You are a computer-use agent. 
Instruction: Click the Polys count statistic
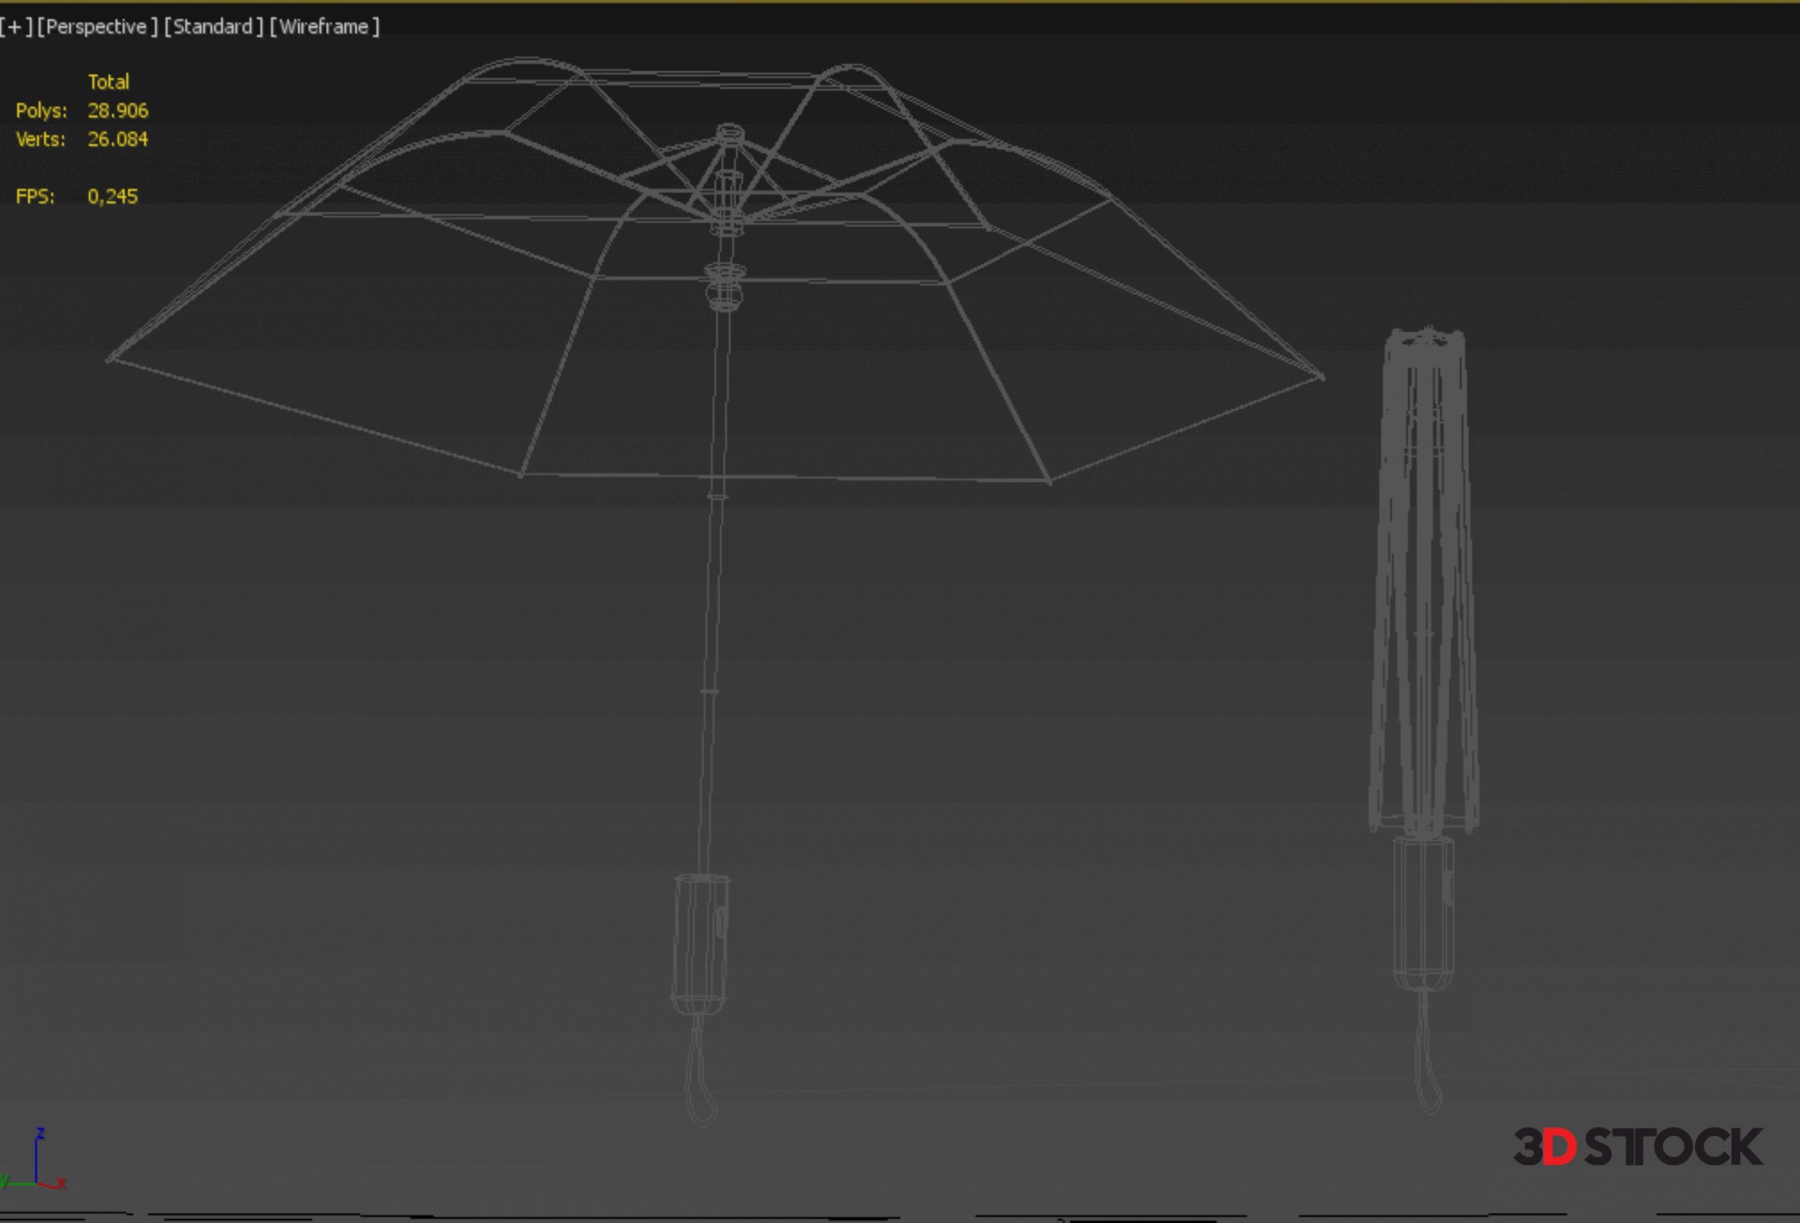tap(117, 111)
